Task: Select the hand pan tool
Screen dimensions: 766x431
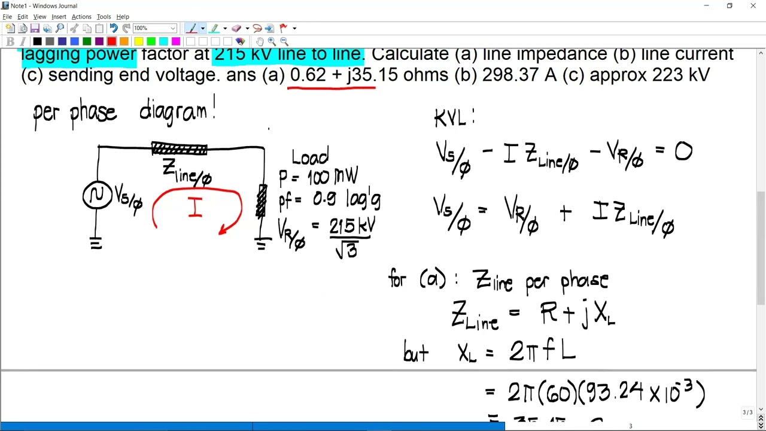Action: (260, 41)
